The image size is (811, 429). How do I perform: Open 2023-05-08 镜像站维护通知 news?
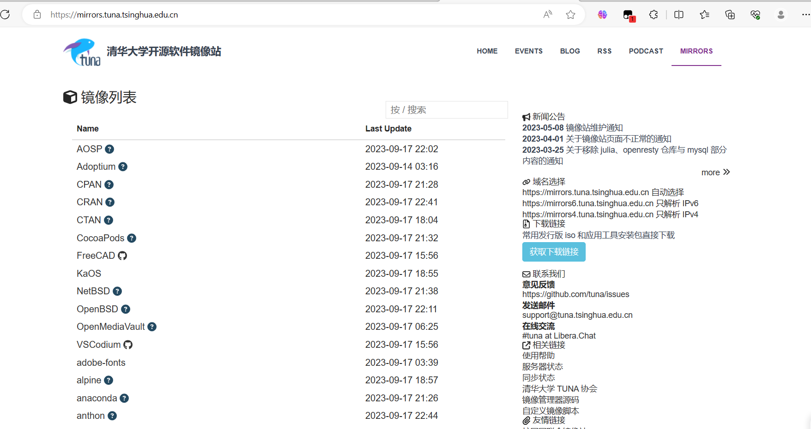(x=573, y=128)
